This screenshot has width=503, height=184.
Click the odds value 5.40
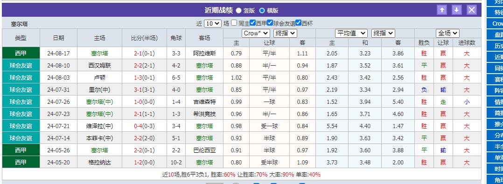[x=398, y=102]
